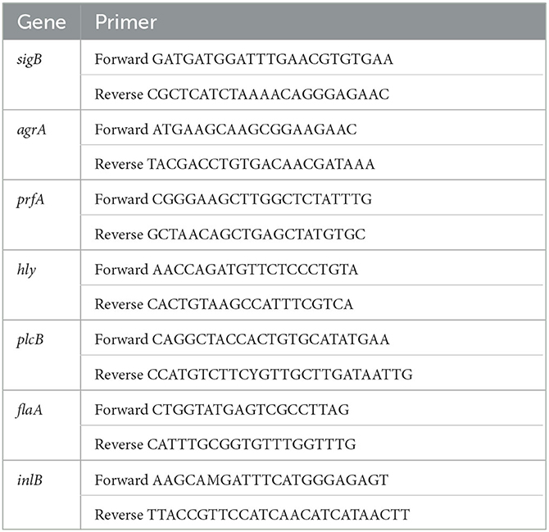Click flaA forward primer CTGGTATGAGTCGCCTTAG

click(x=251, y=409)
